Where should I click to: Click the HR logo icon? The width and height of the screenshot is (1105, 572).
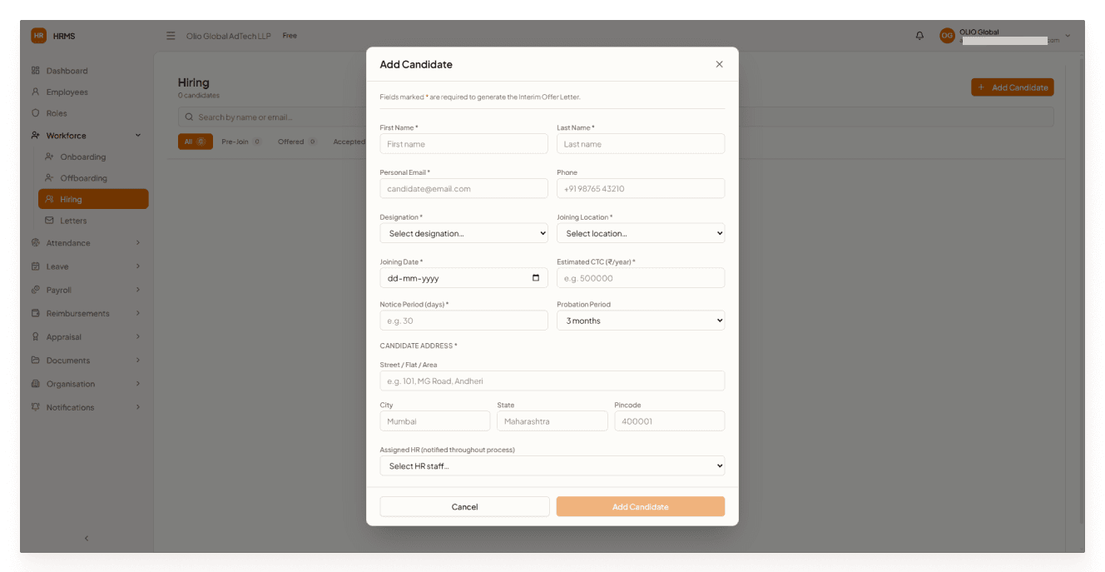click(x=38, y=36)
